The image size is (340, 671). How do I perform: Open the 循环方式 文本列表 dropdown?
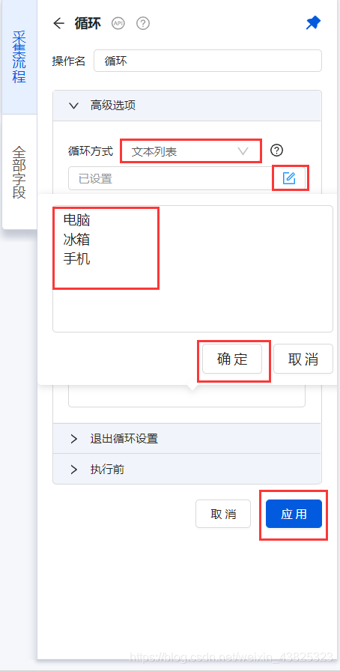point(190,151)
